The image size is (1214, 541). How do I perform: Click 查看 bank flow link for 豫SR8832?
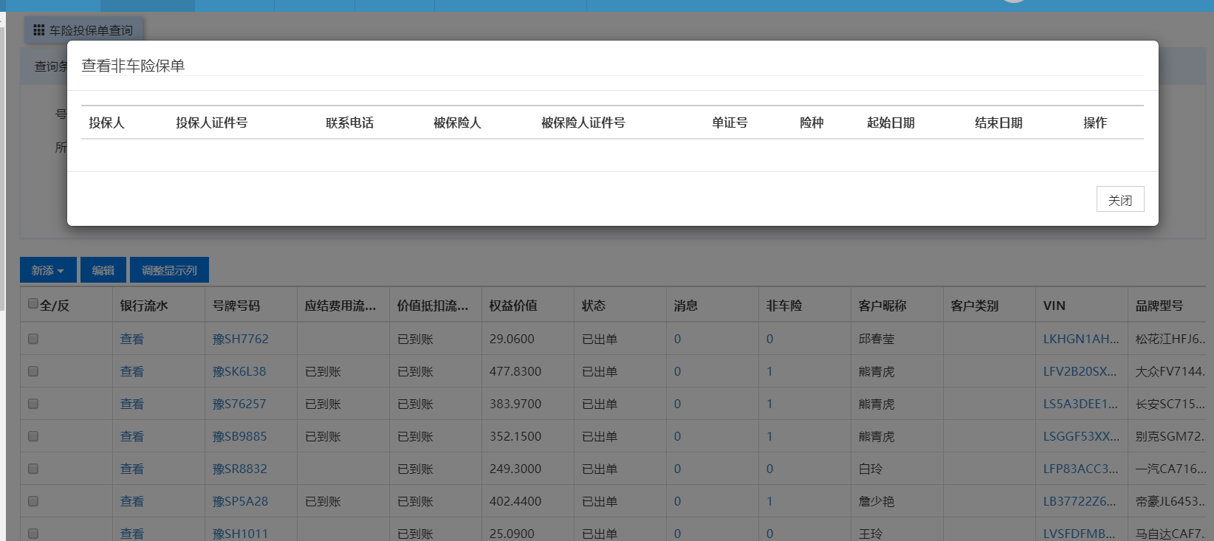pos(132,469)
